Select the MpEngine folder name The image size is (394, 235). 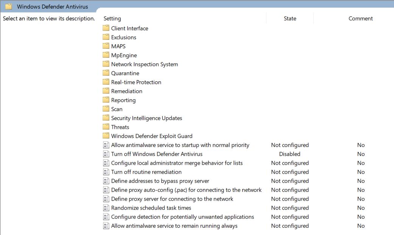point(124,56)
